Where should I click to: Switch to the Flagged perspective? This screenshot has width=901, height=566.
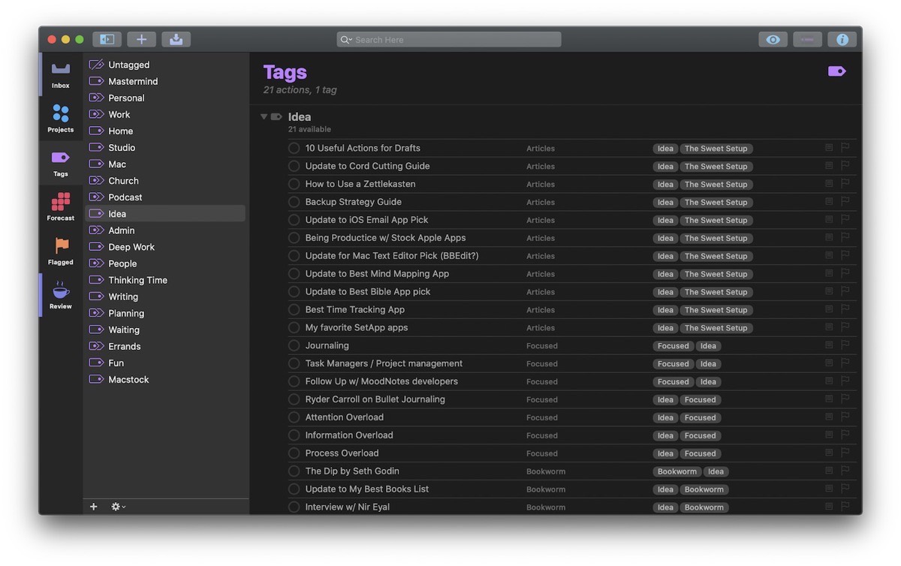[x=61, y=251]
